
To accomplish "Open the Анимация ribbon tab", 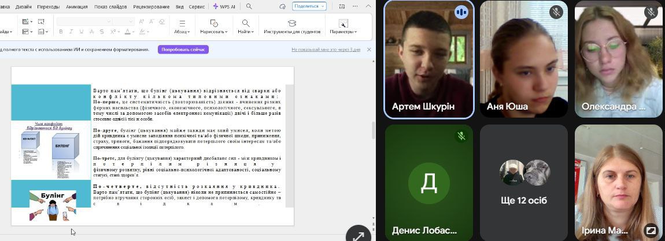I will pyautogui.click(x=77, y=7).
